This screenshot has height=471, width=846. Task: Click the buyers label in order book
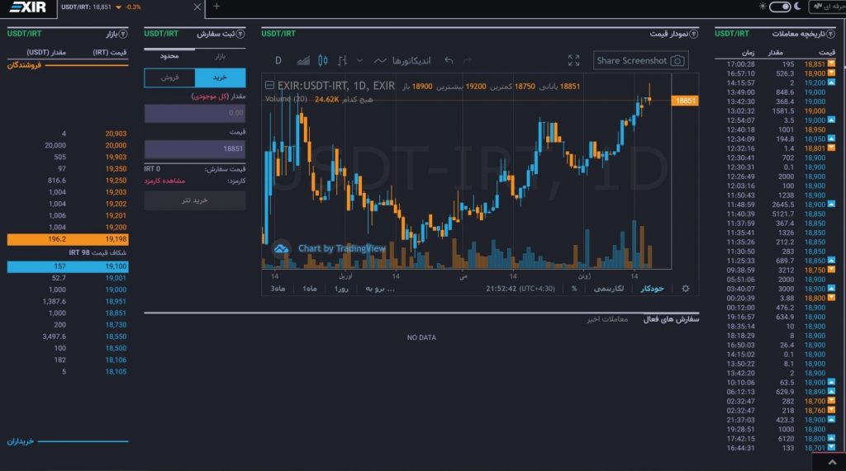click(21, 441)
